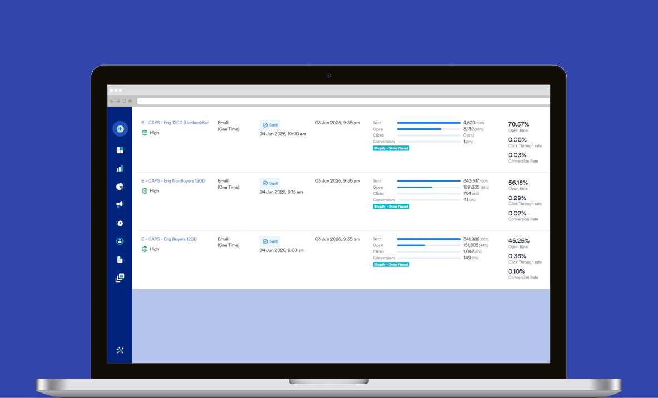The height and width of the screenshot is (398, 658).
Task: Click the browser forward arrow
Action: pyautogui.click(x=118, y=101)
